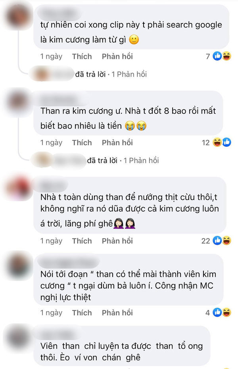Viewport: 238px width, 369px height.
Task: Reply to the "đốt 8 bao" comment via Phản hồi
Action: point(117,142)
